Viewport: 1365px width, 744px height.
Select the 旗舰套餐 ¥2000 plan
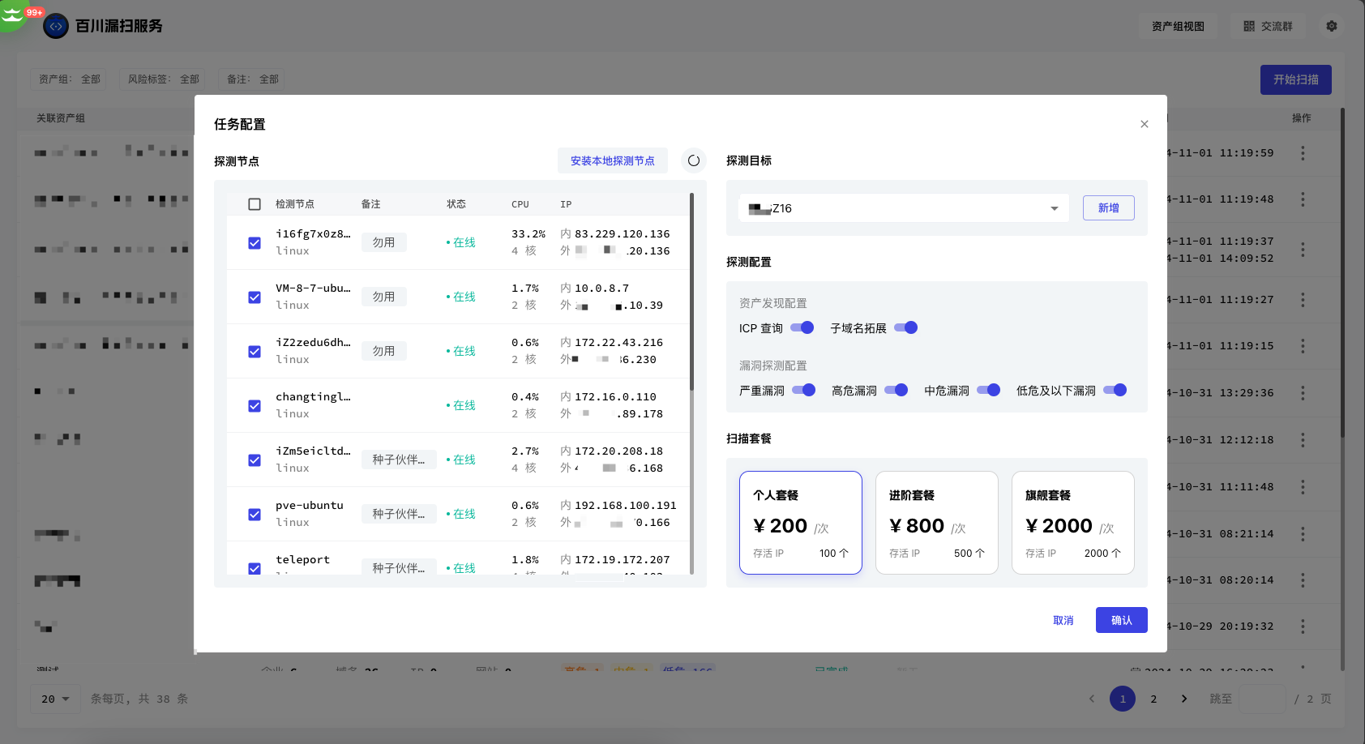[x=1073, y=523]
